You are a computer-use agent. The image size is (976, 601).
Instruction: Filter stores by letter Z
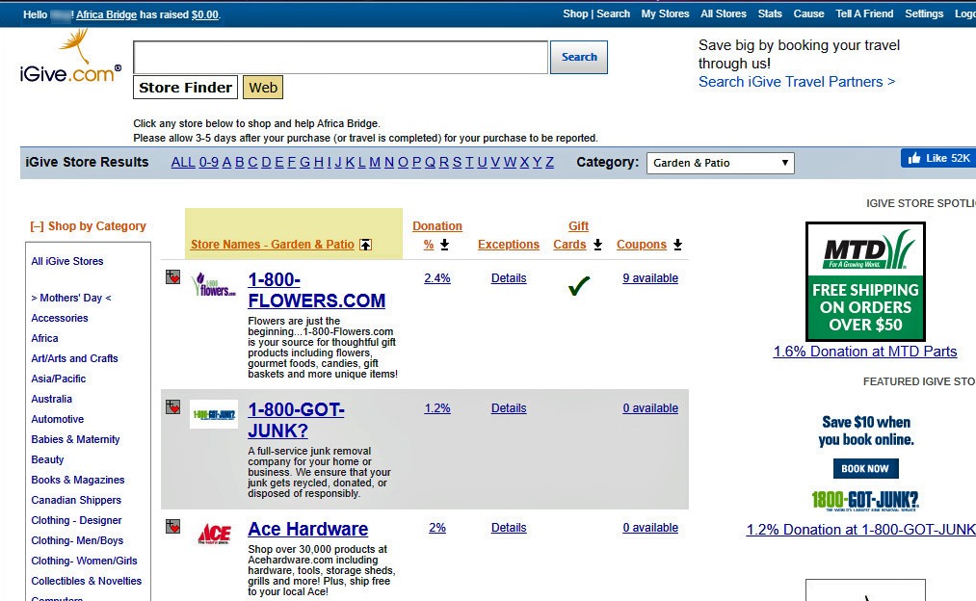coord(549,163)
